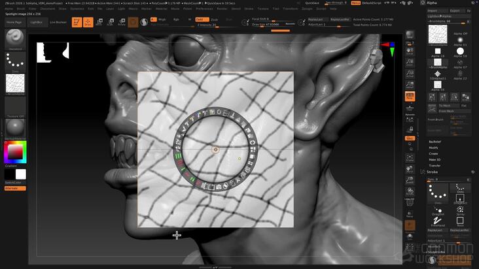Toggle the Zadd button
The width and height of the screenshot is (479, 269).
[x=202, y=19]
